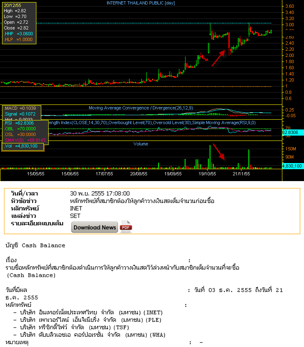Screen dimensions: 304x347
Task: Click the Volume panel title
Action: 141,144
